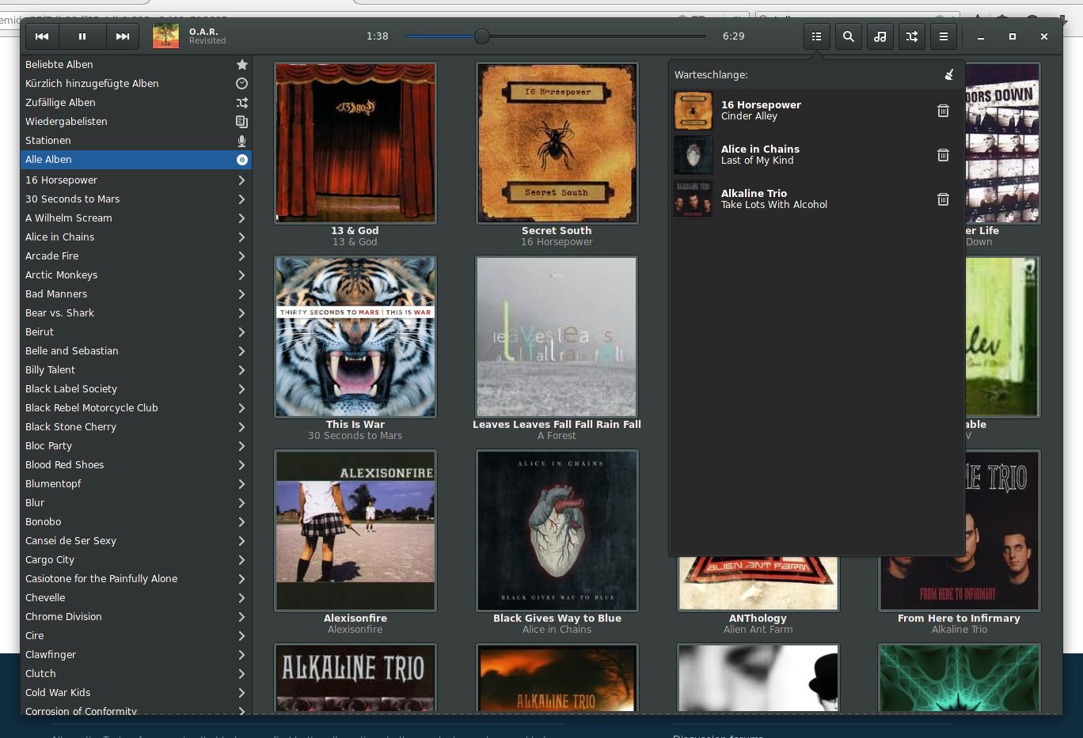Open Kürzlich hinzugefügte Alben list

[136, 84]
